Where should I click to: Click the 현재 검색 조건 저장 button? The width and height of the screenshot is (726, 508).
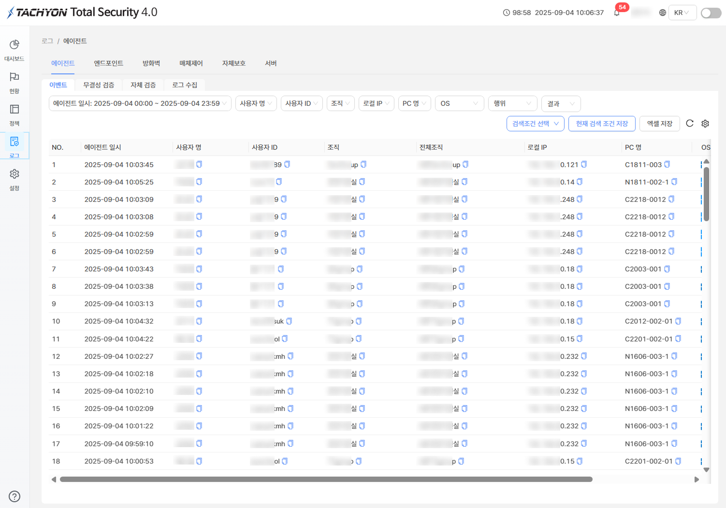(x=602, y=124)
